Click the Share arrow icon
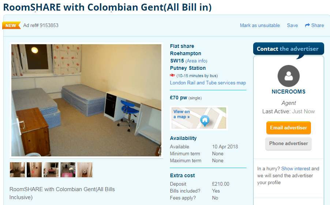This screenshot has height=205, width=330. 307,25
